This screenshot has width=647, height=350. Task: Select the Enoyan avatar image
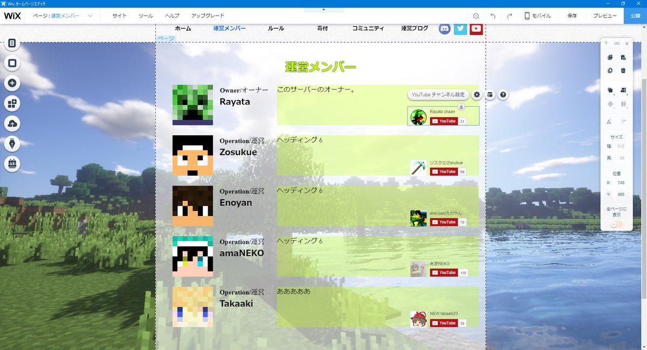tap(192, 206)
